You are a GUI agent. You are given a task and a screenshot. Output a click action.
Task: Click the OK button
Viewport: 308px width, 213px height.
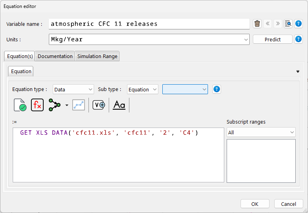(x=254, y=204)
